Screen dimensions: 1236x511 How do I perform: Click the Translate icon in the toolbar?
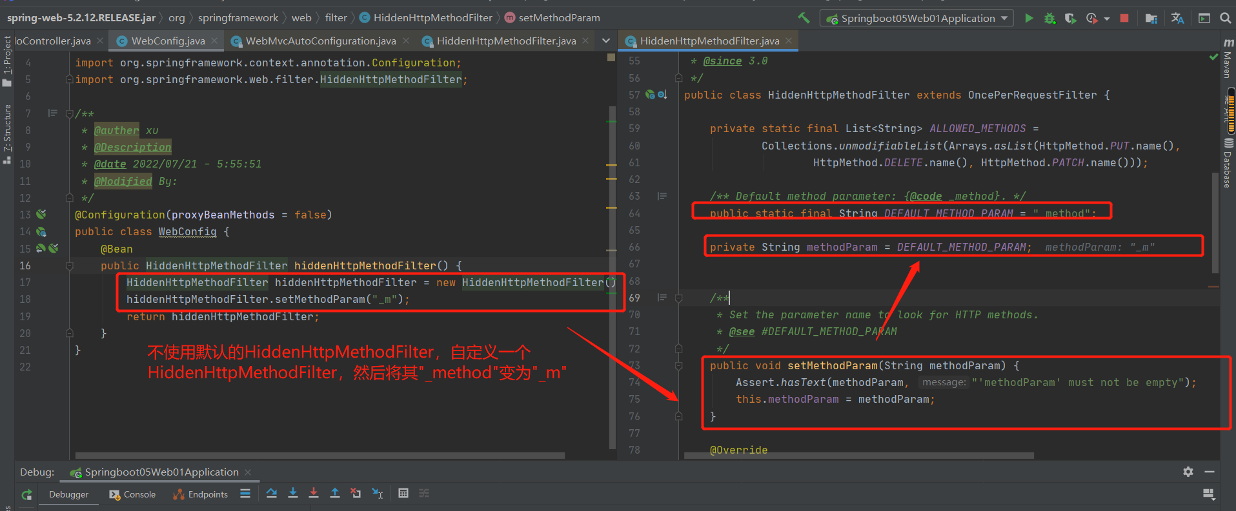click(1178, 18)
